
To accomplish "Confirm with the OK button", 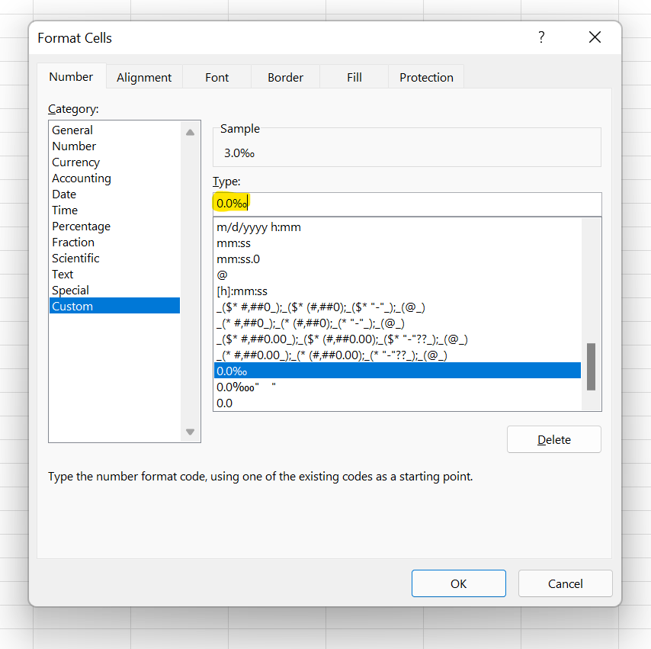I will (458, 583).
